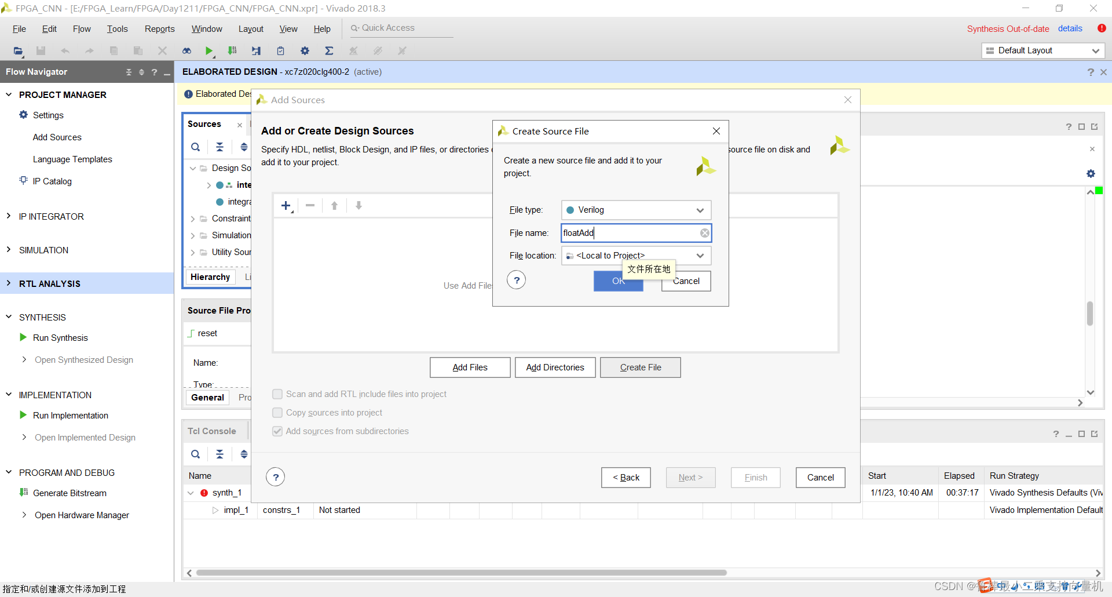Screen dimensions: 1112x597
Task: Click the Flow Navigator help question mark
Action: 154,72
